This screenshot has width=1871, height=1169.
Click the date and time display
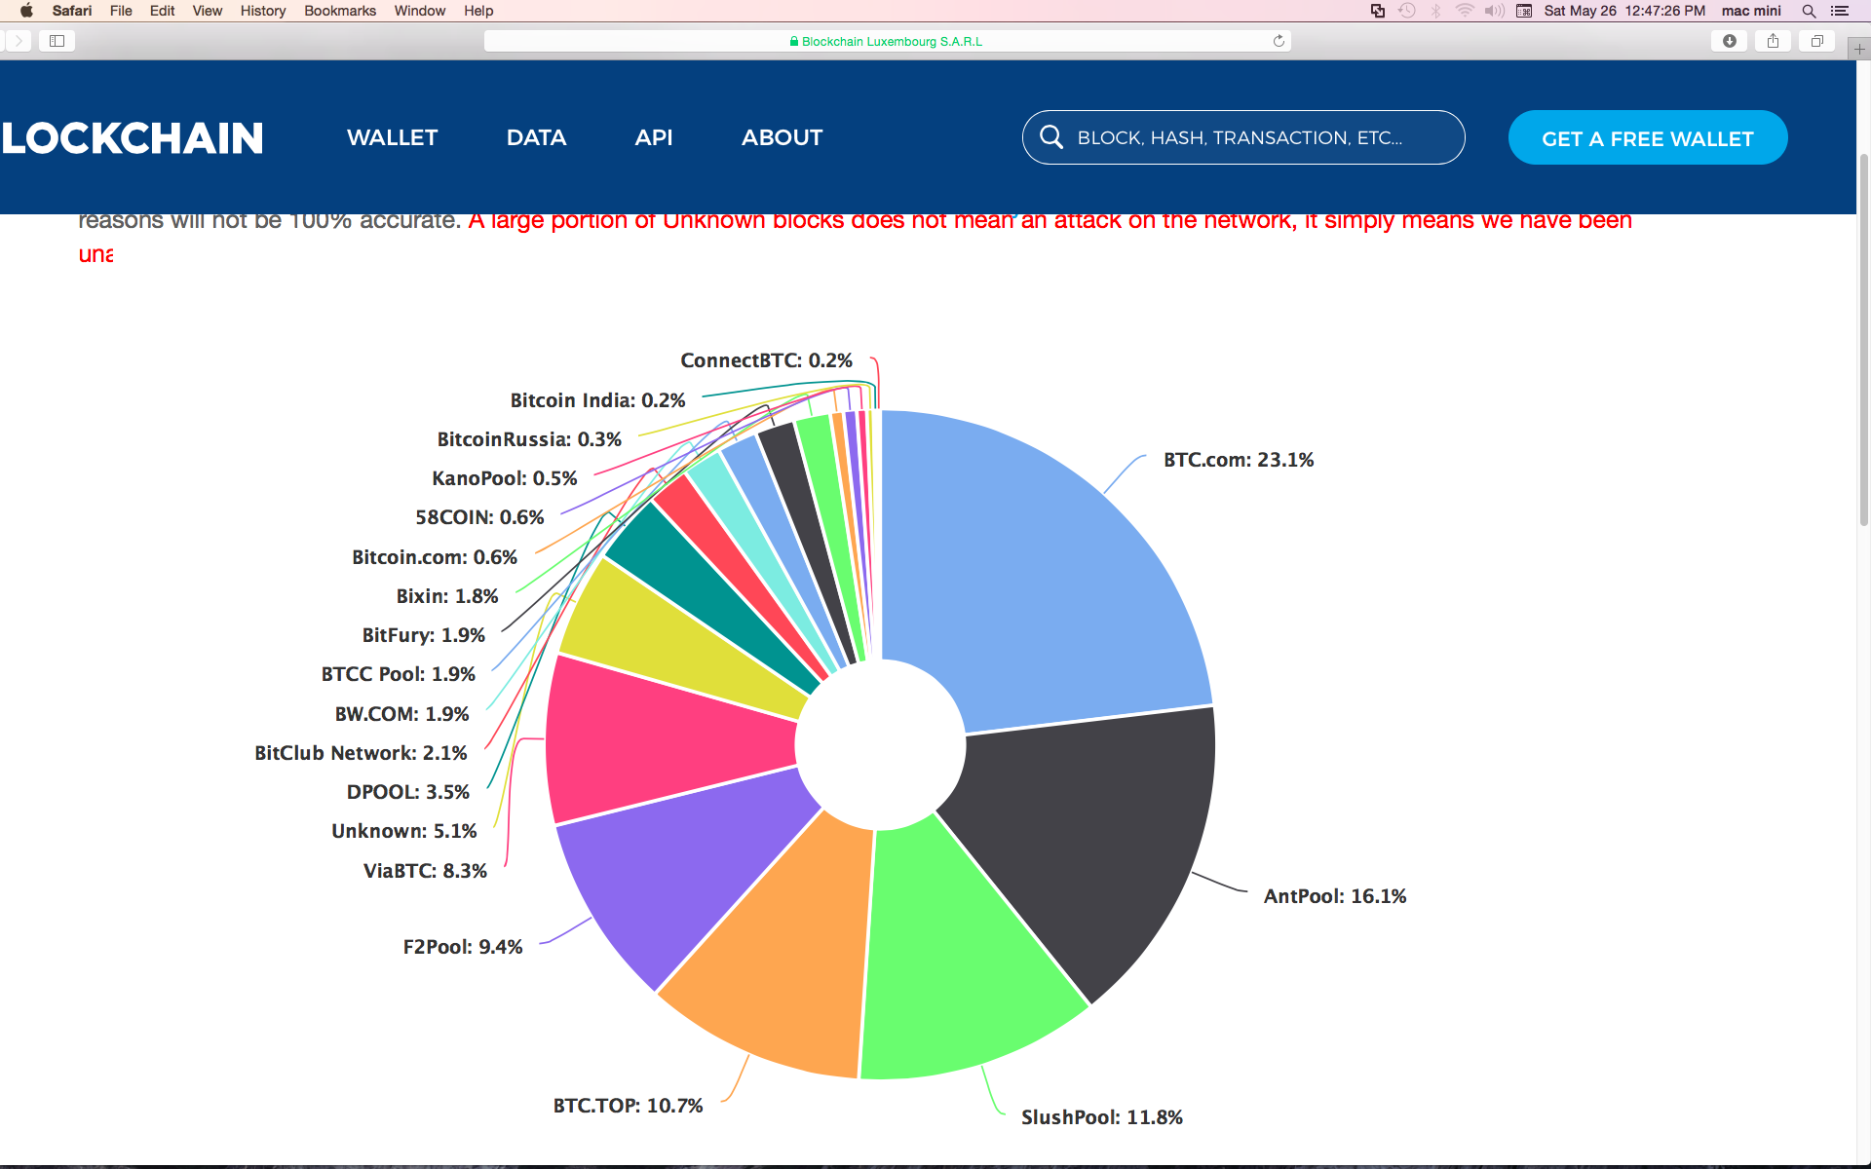(x=1624, y=11)
